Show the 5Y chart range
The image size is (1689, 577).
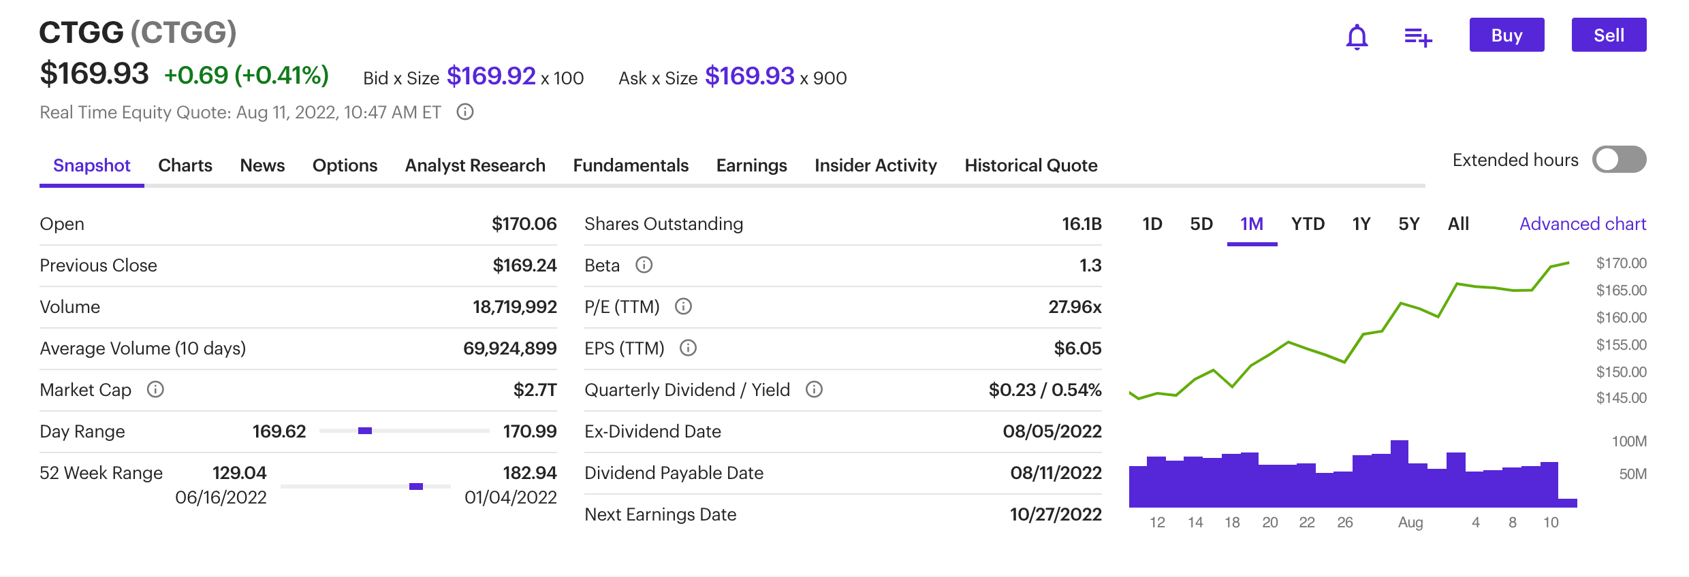point(1408,224)
